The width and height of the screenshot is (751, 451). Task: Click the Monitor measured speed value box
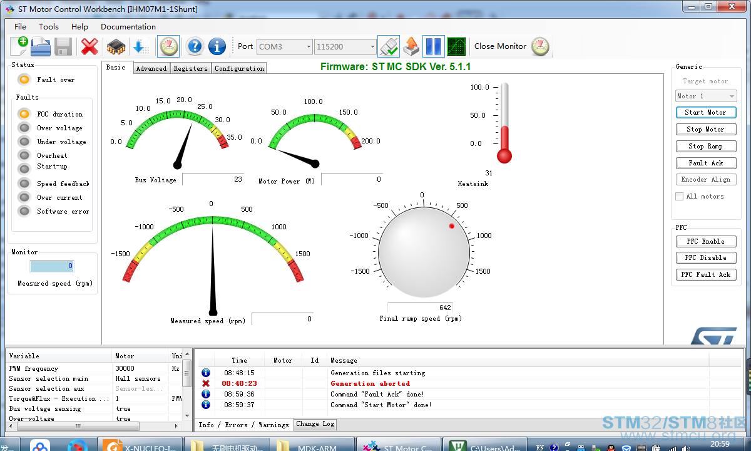52,266
